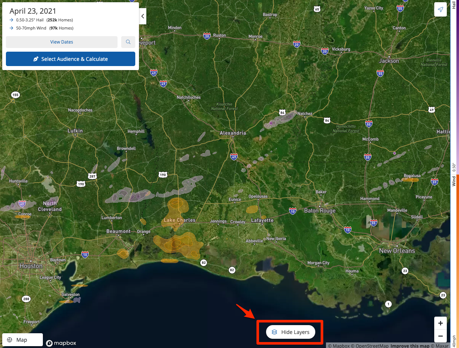The height and width of the screenshot is (348, 459).
Task: Switch the basemap using the Map button
Action: tap(23, 340)
